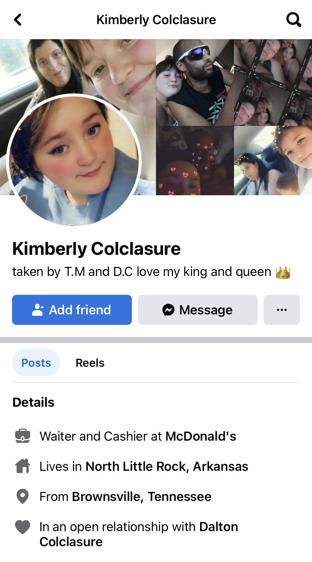Tap the location pin icon
The width and height of the screenshot is (312, 562).
click(x=23, y=496)
